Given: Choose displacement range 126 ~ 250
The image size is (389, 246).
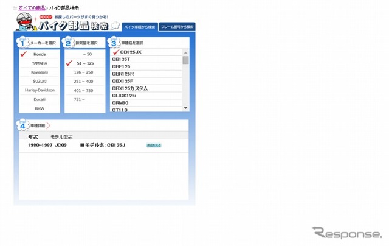Looking at the screenshot, I should coord(85,72).
